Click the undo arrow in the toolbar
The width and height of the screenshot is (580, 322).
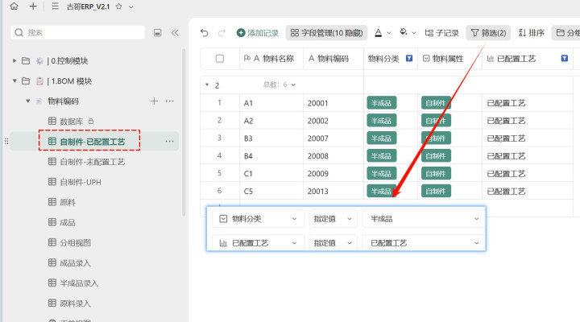[204, 33]
